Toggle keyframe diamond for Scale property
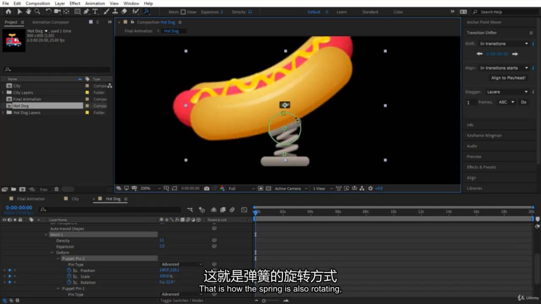The image size is (541, 304). (10, 276)
